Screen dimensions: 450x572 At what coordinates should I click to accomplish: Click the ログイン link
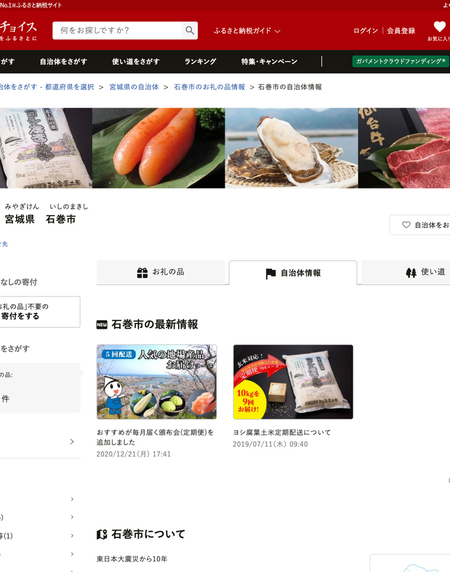click(x=365, y=31)
